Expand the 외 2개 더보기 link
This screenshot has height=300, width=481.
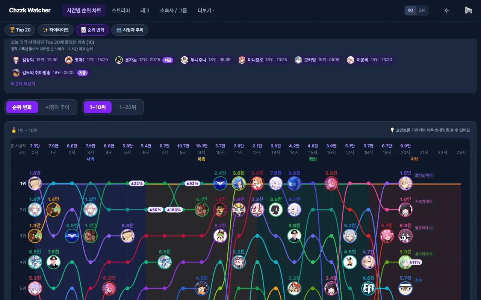(x=23, y=84)
